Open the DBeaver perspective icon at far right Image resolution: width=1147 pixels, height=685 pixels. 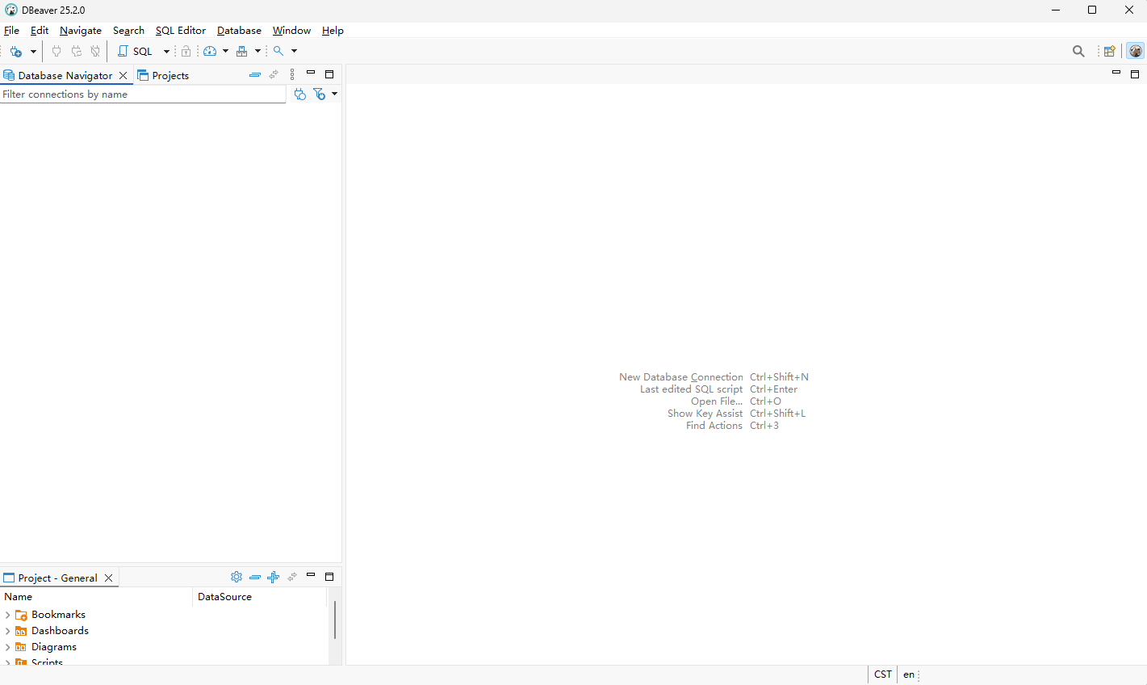(x=1136, y=51)
